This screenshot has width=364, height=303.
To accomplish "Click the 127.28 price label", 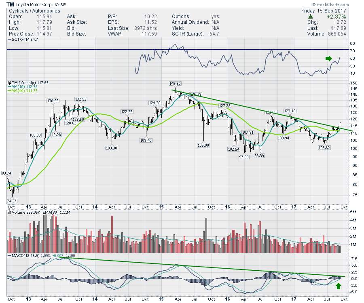I will (x=225, y=106).
